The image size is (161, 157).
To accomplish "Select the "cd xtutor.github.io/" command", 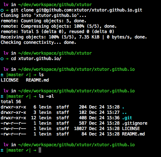I will pos(36,59).
